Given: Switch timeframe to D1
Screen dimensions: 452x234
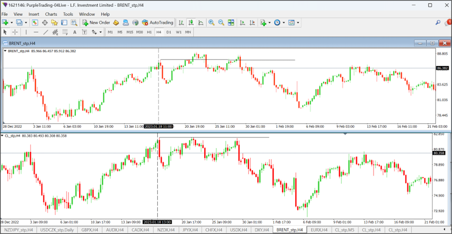Looking at the screenshot, I should [x=169, y=32].
